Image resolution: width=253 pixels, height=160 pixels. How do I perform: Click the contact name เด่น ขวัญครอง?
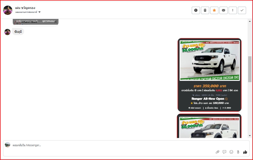25,8
